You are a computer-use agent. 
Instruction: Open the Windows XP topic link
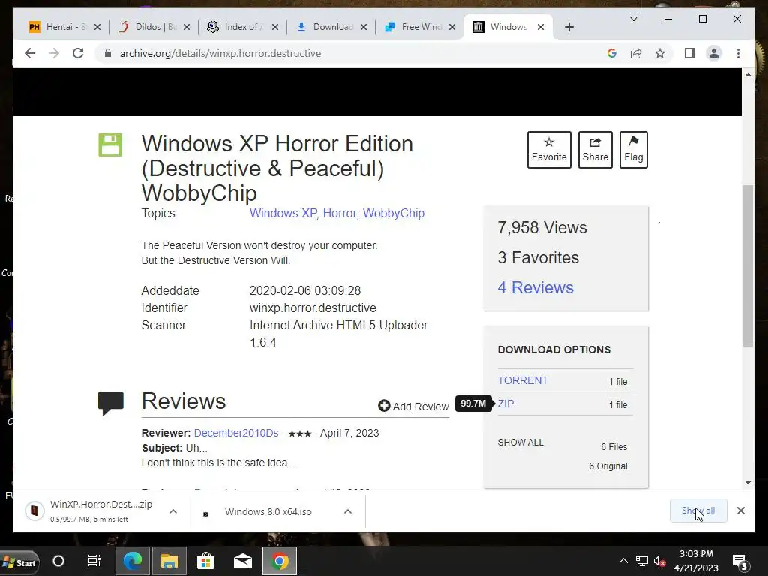[284, 214]
